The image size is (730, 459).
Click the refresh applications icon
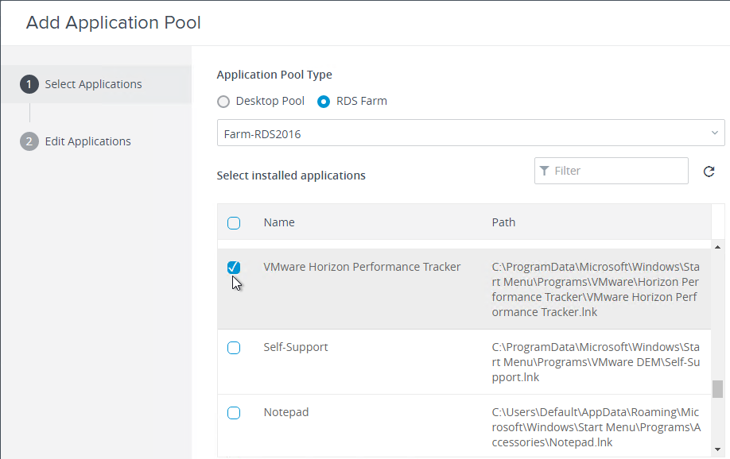[709, 172]
